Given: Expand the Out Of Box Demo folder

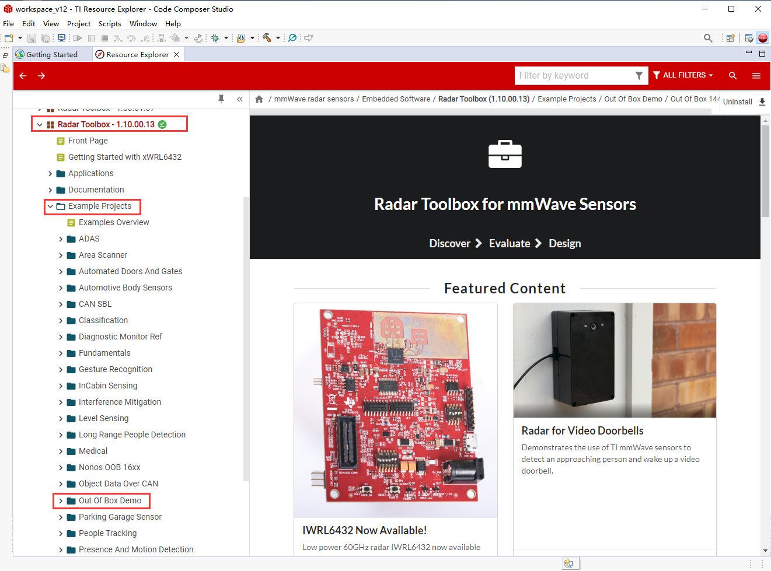Looking at the screenshot, I should (x=61, y=501).
